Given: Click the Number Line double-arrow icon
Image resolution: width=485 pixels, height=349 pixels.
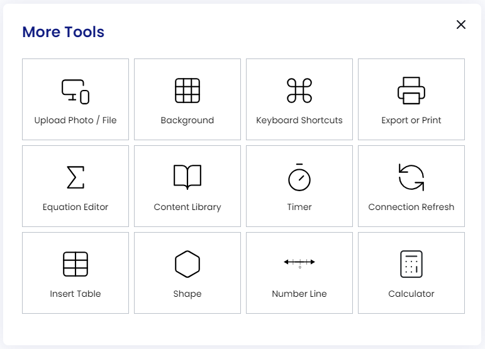Looking at the screenshot, I should click(x=299, y=262).
